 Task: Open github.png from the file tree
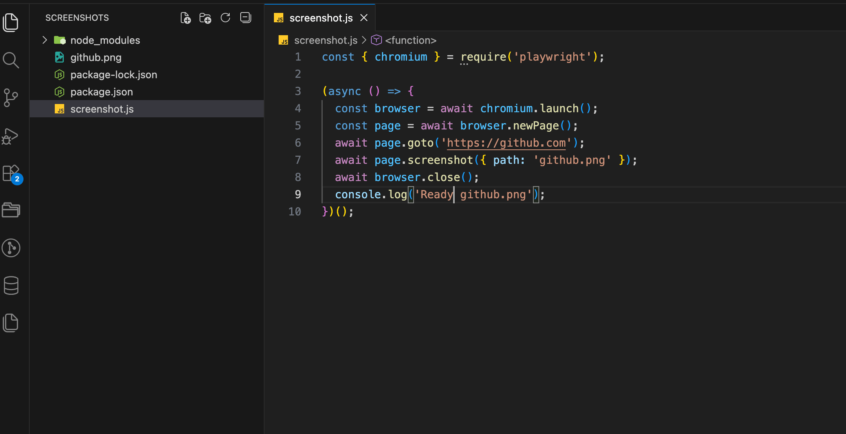(95, 57)
